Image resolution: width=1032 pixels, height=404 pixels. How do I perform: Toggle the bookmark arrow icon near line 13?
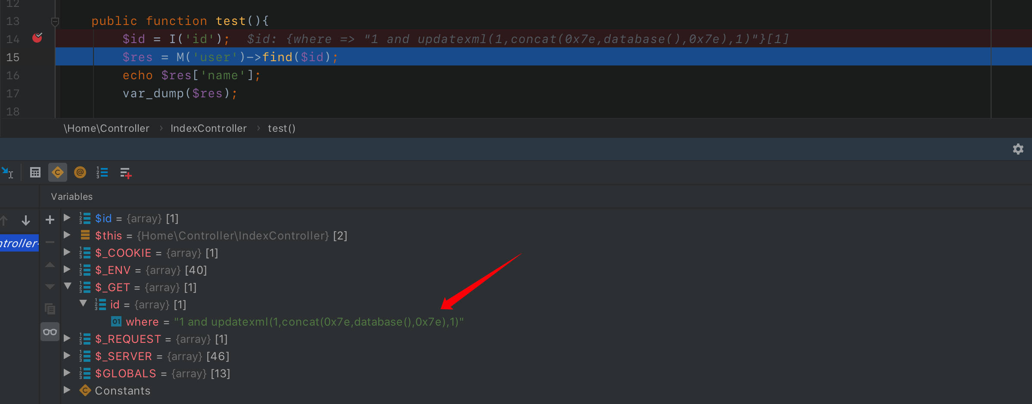pyautogui.click(x=55, y=21)
